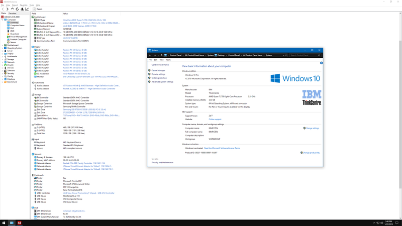Open the Windows Start button
This screenshot has width=402, height=226.
4,223
